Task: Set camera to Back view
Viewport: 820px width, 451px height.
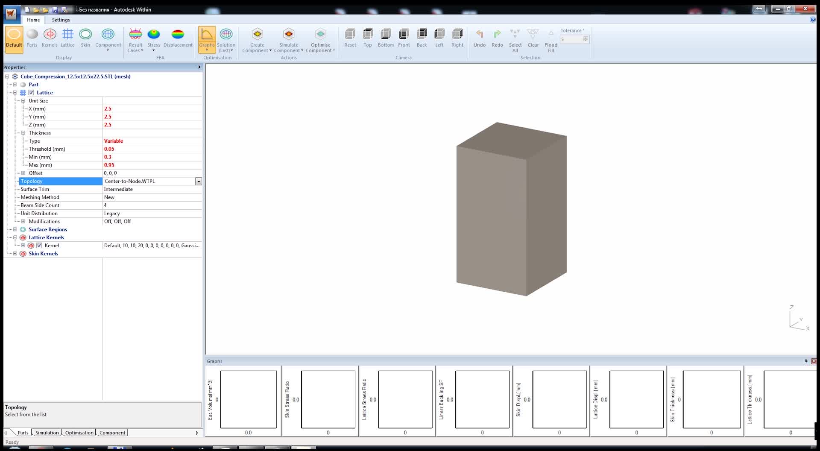Action: click(x=422, y=38)
